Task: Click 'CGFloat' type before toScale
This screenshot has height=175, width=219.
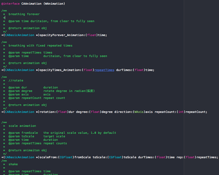Action: pyautogui.click(x=115, y=157)
